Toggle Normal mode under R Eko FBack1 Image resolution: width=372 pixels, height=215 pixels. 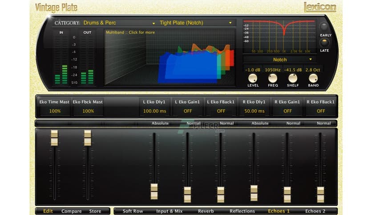(x=324, y=123)
